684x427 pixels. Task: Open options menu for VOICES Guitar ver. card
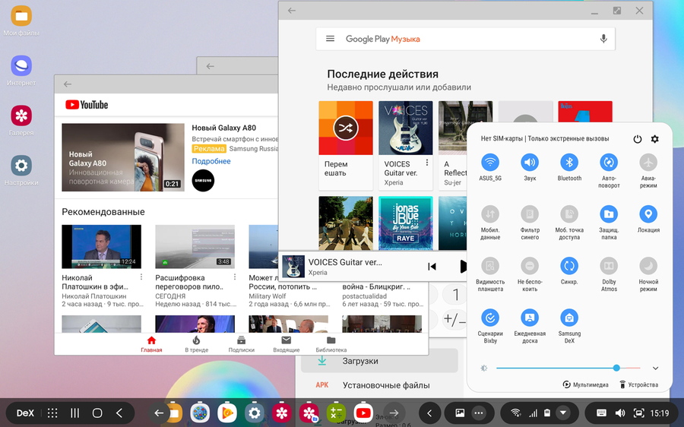[427, 163]
